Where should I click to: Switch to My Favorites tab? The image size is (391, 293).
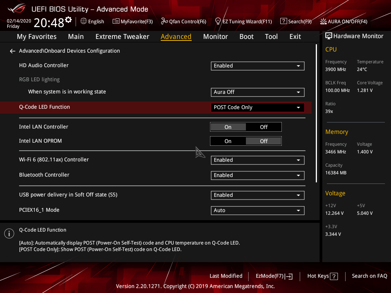pos(37,37)
